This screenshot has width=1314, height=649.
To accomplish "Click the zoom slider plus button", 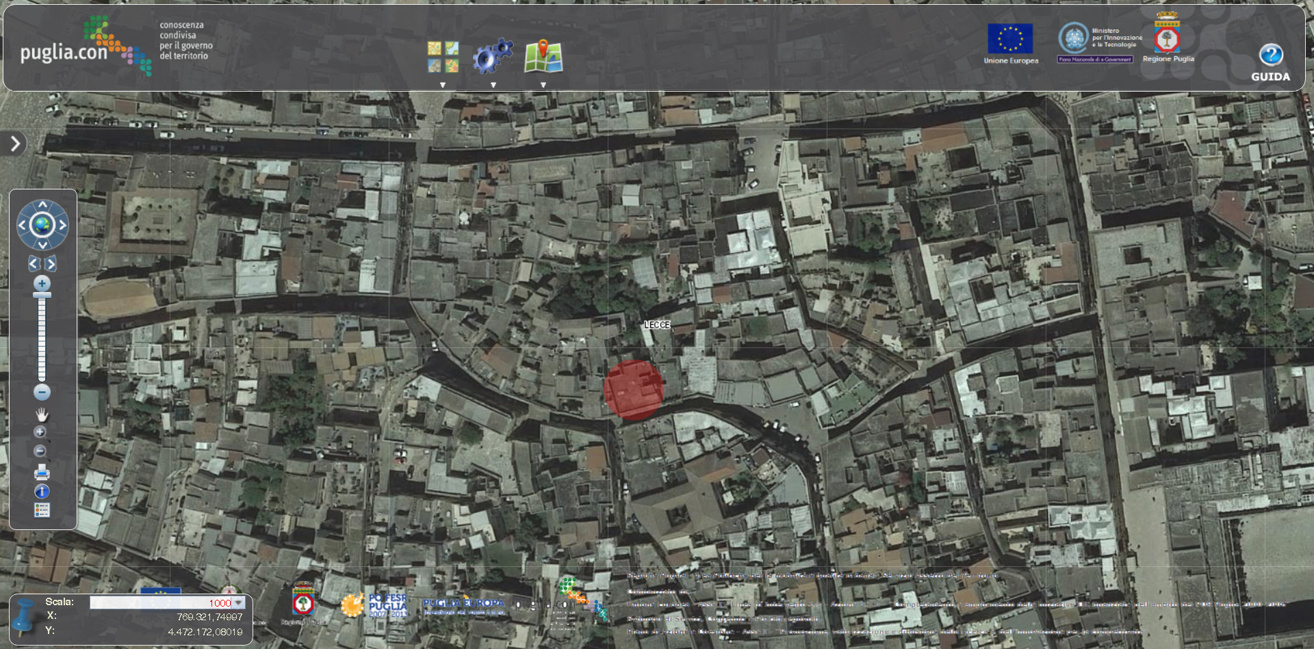I will tap(42, 284).
